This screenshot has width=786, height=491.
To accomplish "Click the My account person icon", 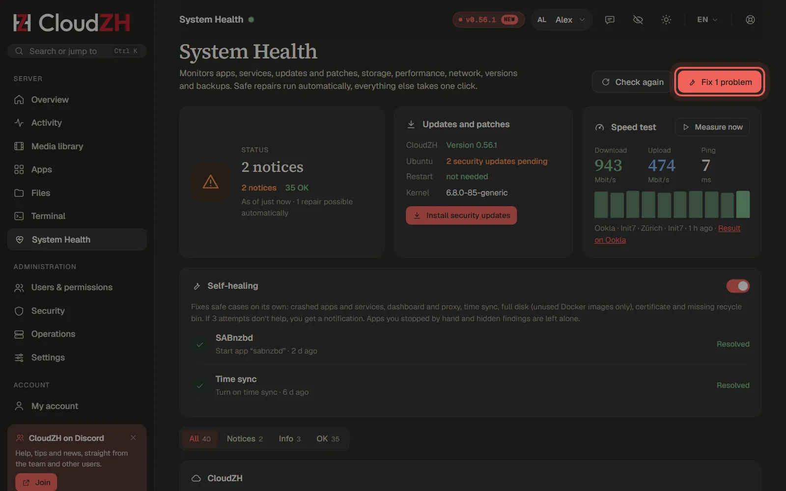I will 19,406.
